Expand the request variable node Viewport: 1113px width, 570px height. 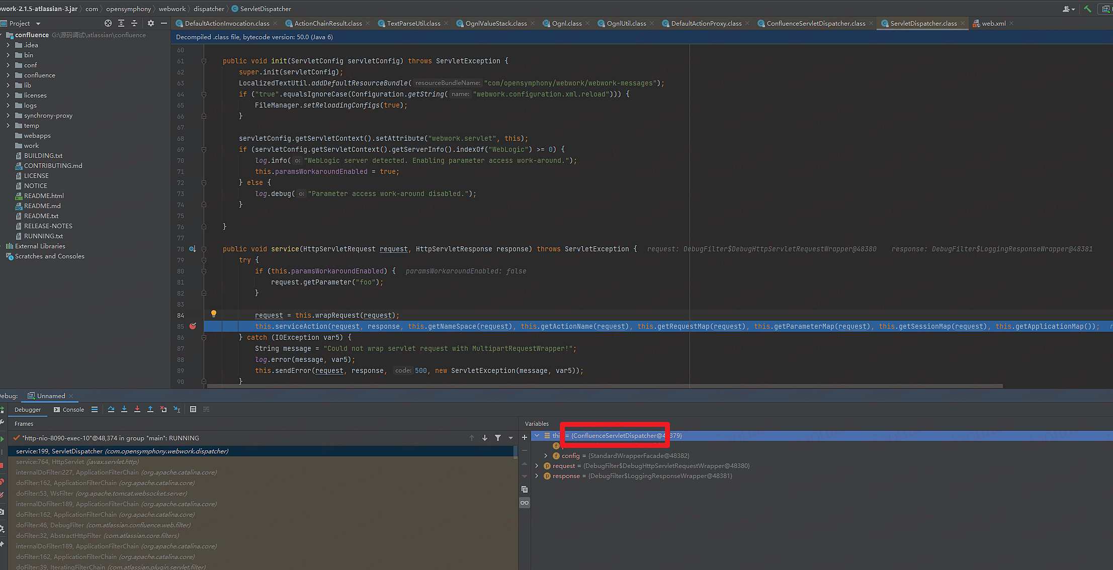click(537, 466)
